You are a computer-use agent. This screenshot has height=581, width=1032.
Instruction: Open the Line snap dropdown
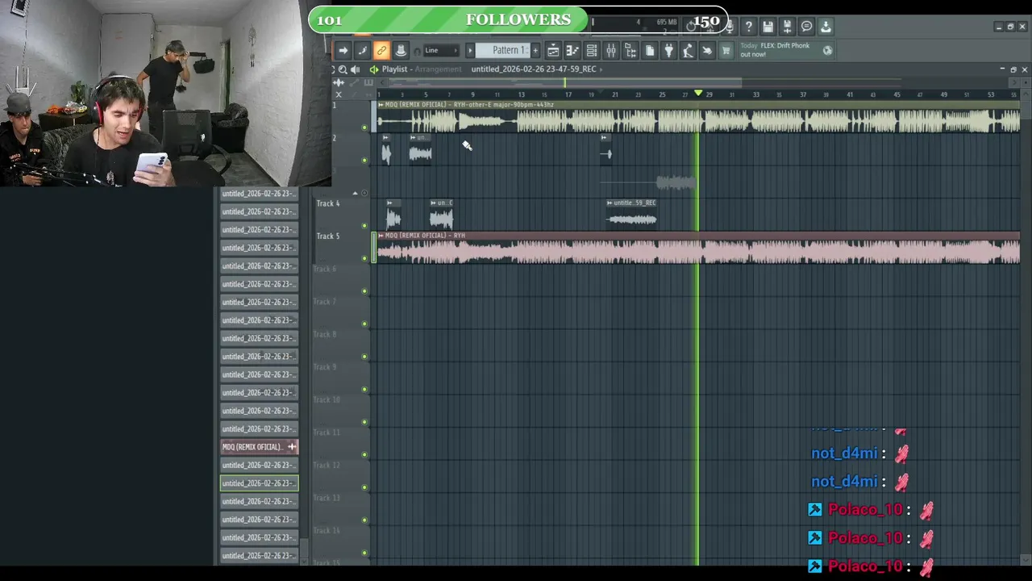point(441,50)
